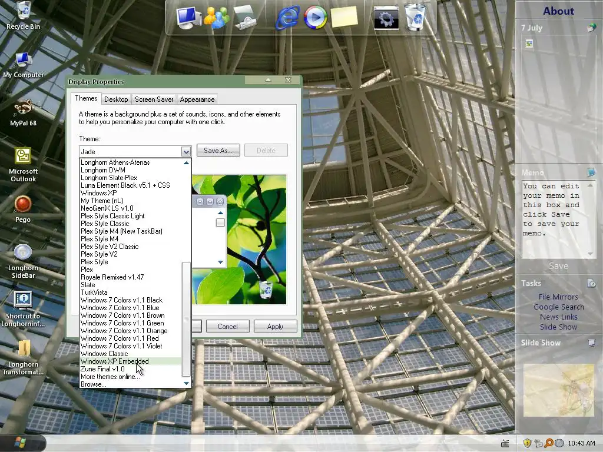Image resolution: width=603 pixels, height=452 pixels.
Task: Open the yellow sticky note dock icon
Action: pos(344,17)
